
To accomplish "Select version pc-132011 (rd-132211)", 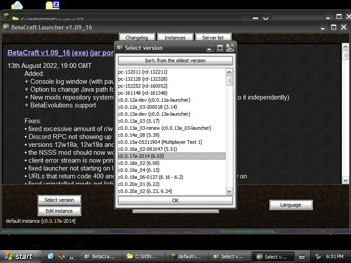I will 172,72.
